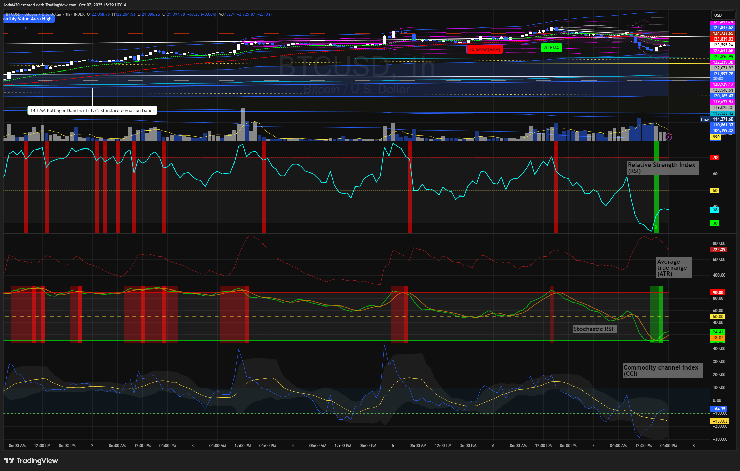The width and height of the screenshot is (740, 471).
Task: Click the Stochastic 90.00 red level tag
Action: click(718, 293)
